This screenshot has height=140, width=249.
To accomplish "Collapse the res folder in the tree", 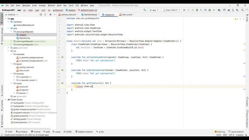I will coord(9,51).
